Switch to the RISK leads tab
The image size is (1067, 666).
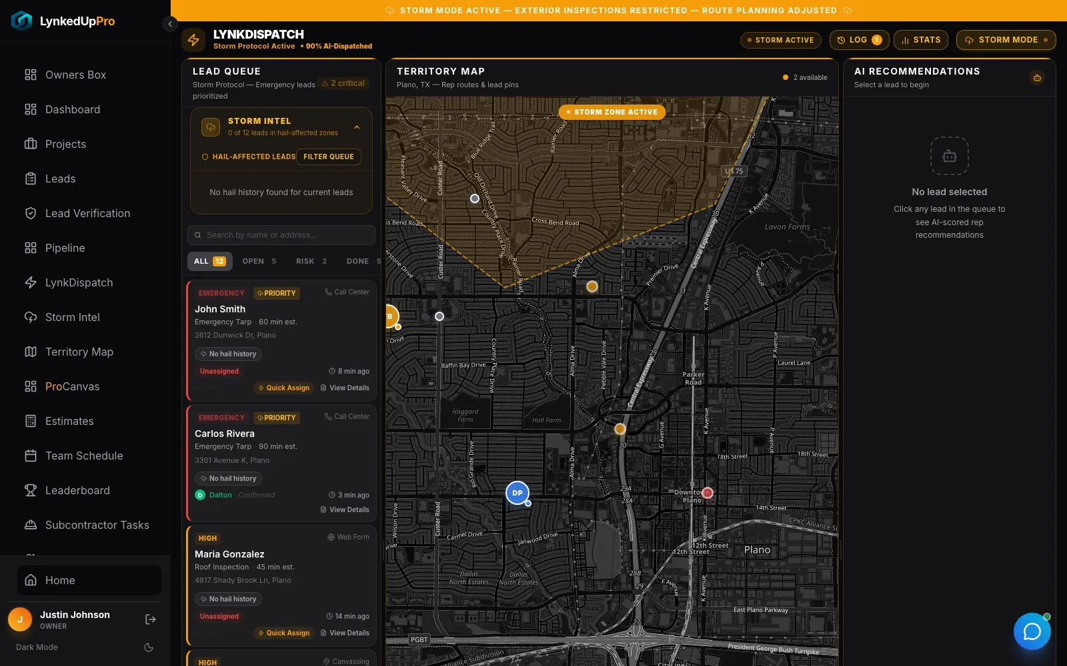click(311, 261)
